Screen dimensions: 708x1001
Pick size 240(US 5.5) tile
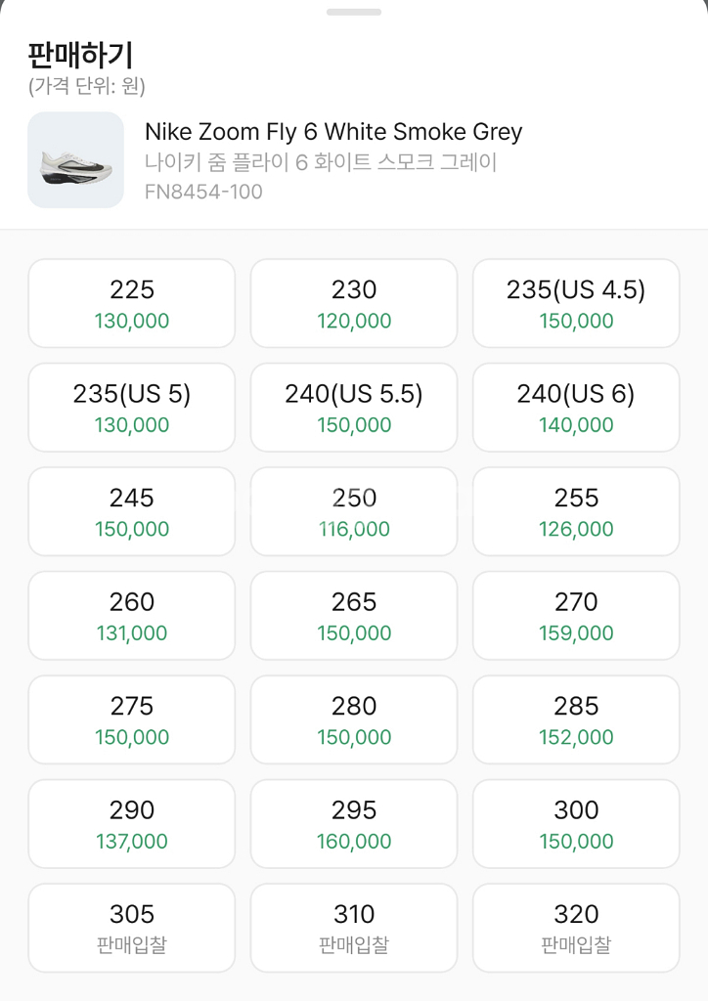(x=354, y=408)
